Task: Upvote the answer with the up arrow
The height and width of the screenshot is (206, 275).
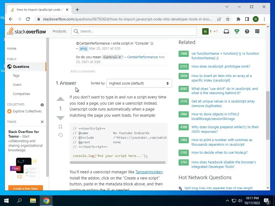Action: (x=60, y=99)
